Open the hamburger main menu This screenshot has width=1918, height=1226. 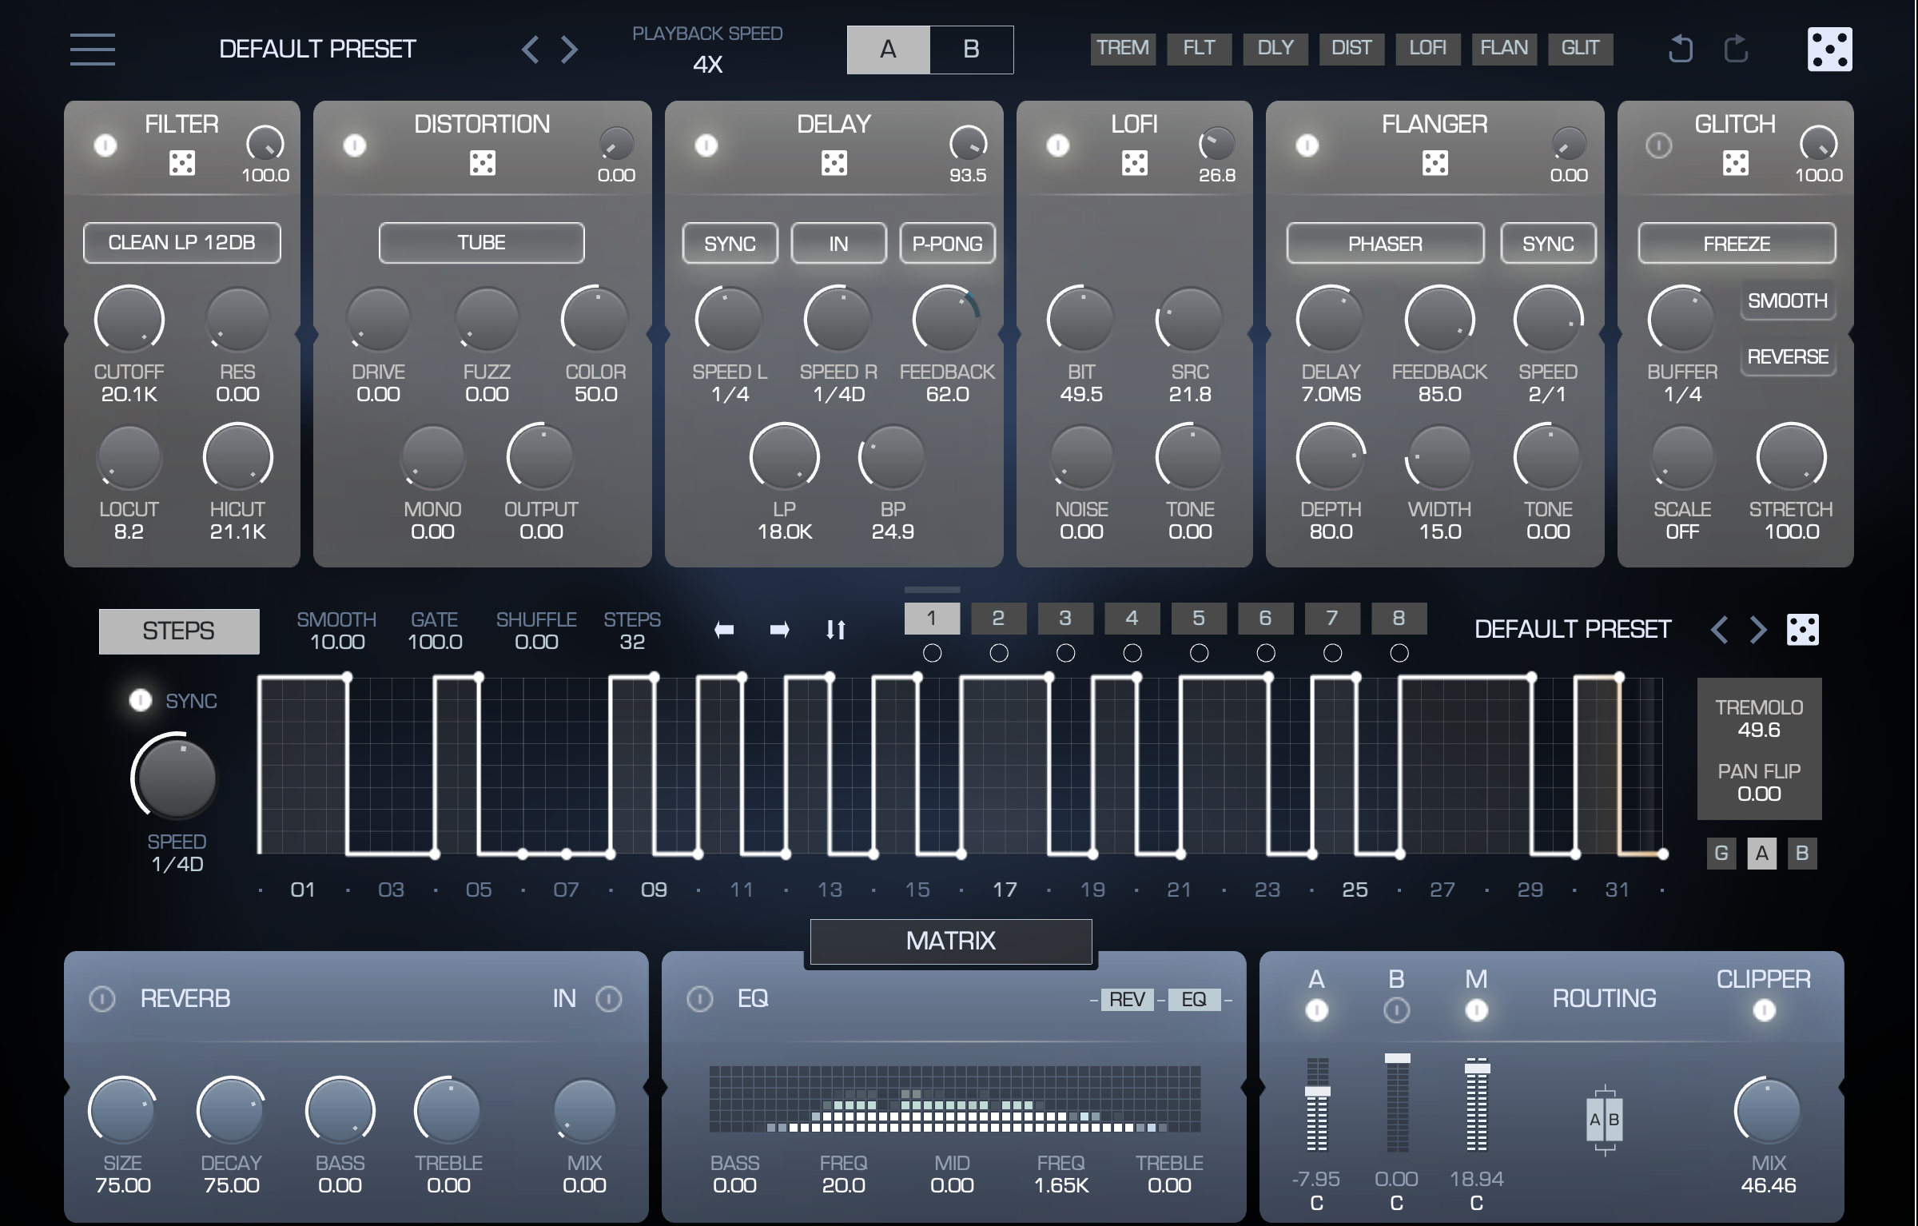pyautogui.click(x=92, y=49)
